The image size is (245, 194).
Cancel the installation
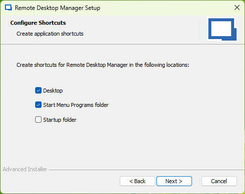219,181
